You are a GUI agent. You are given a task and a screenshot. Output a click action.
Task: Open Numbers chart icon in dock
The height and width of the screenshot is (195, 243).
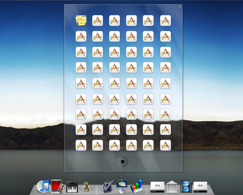[136, 187]
